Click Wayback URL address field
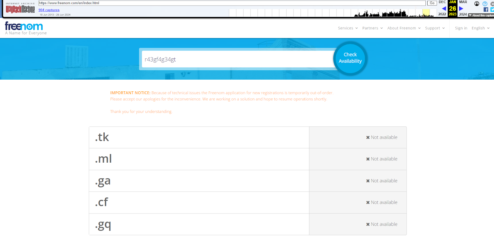This screenshot has width=494, height=249. pyautogui.click(x=232, y=3)
